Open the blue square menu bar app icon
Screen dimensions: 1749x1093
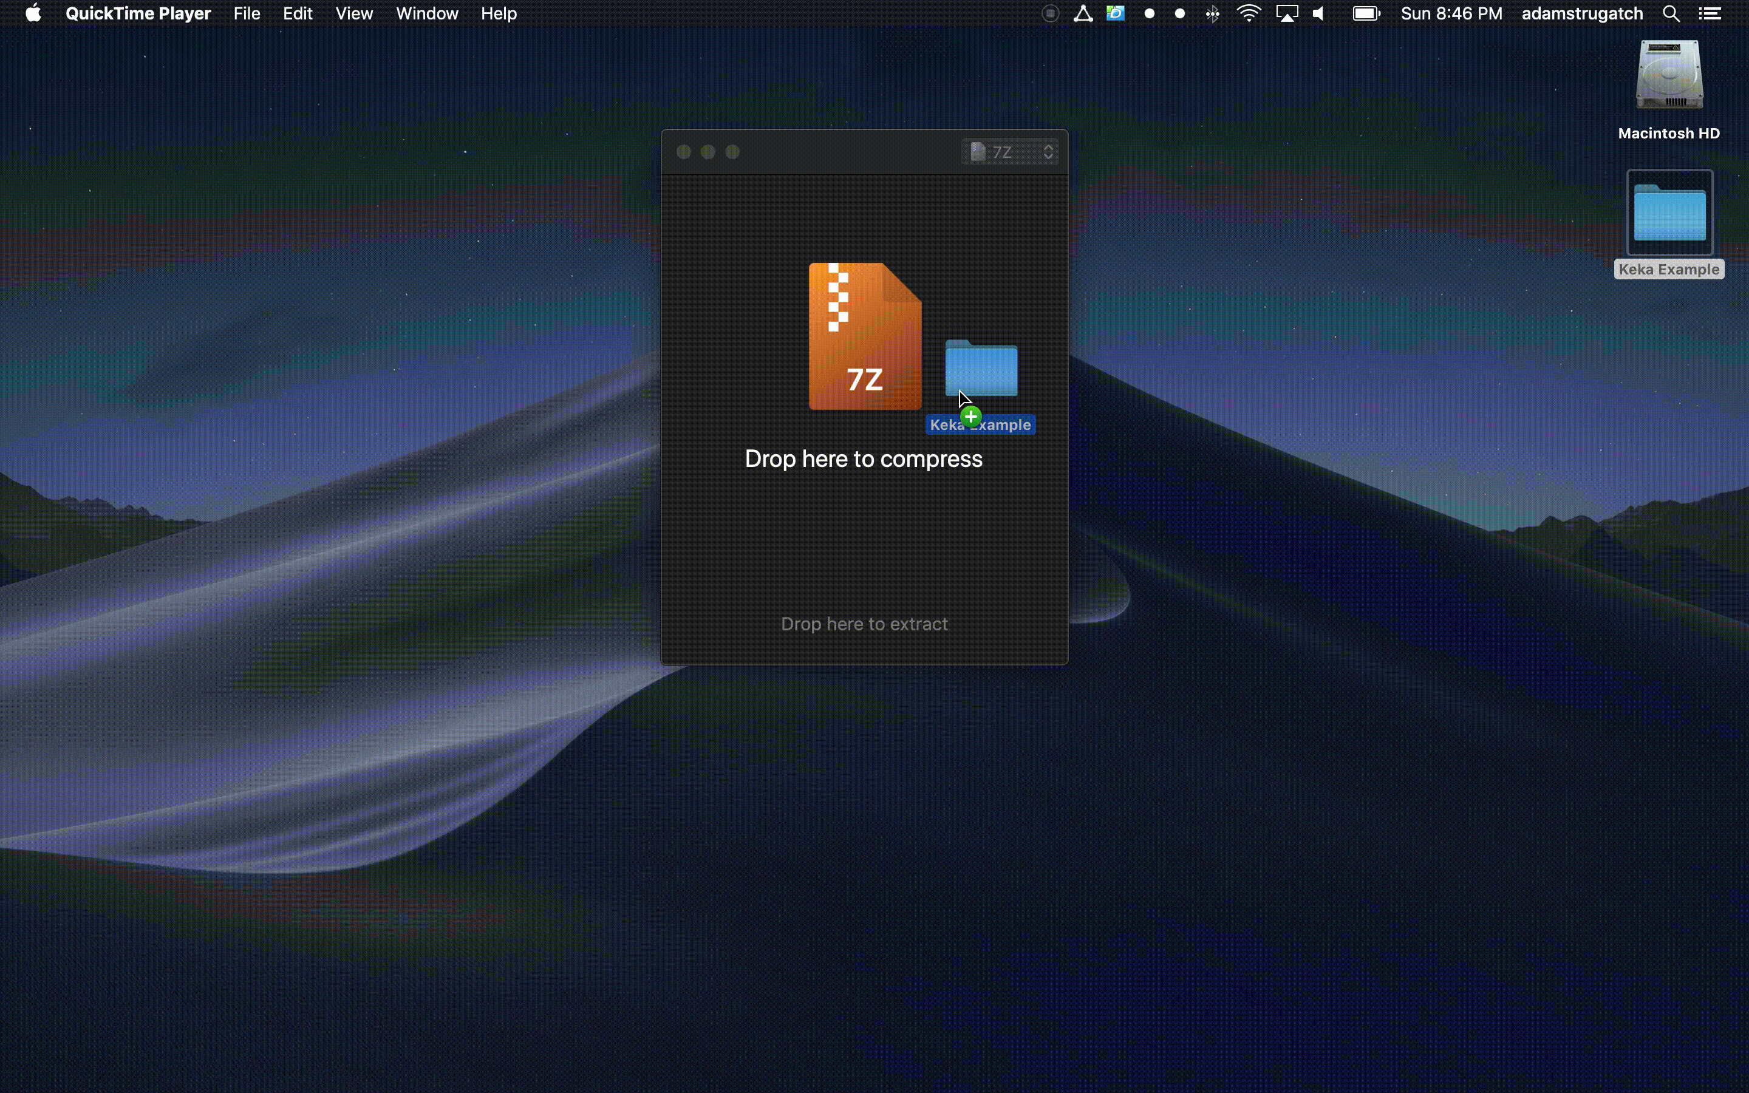1115,13
